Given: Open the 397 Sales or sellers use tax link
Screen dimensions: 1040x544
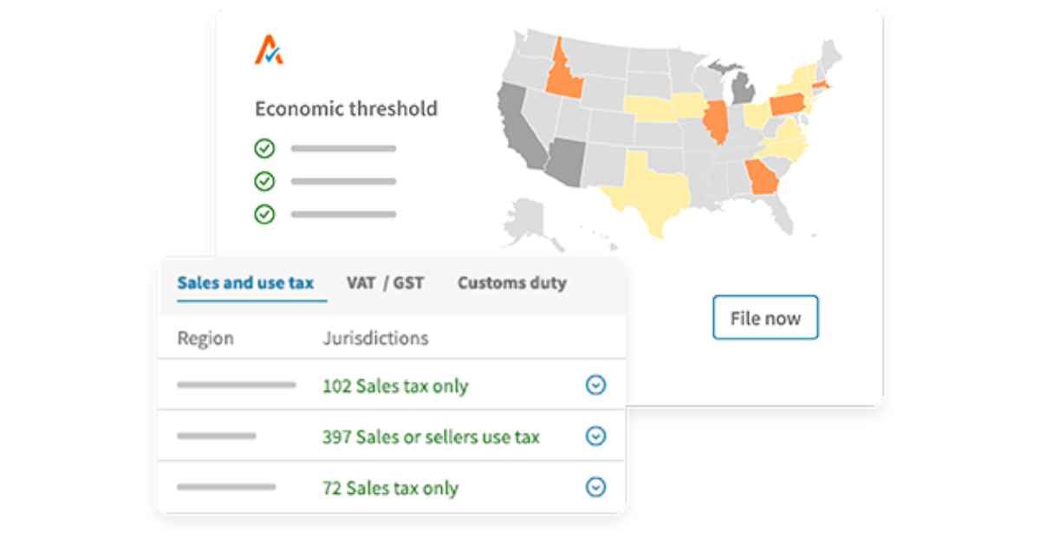Looking at the screenshot, I should click(x=431, y=437).
